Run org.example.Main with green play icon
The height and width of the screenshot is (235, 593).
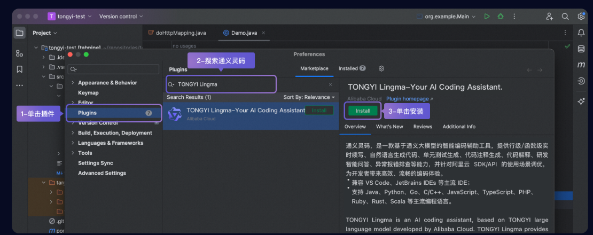tap(487, 16)
